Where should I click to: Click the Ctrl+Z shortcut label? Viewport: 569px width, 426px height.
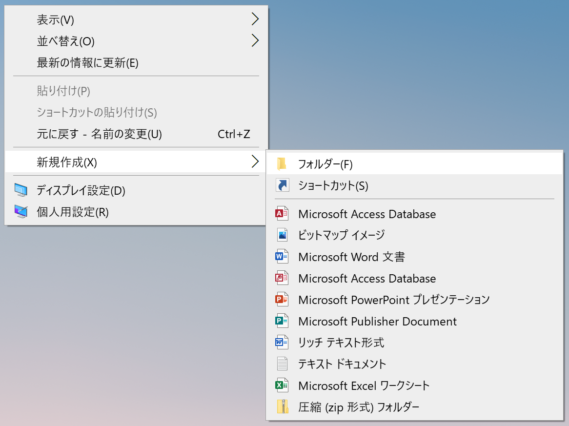(234, 134)
